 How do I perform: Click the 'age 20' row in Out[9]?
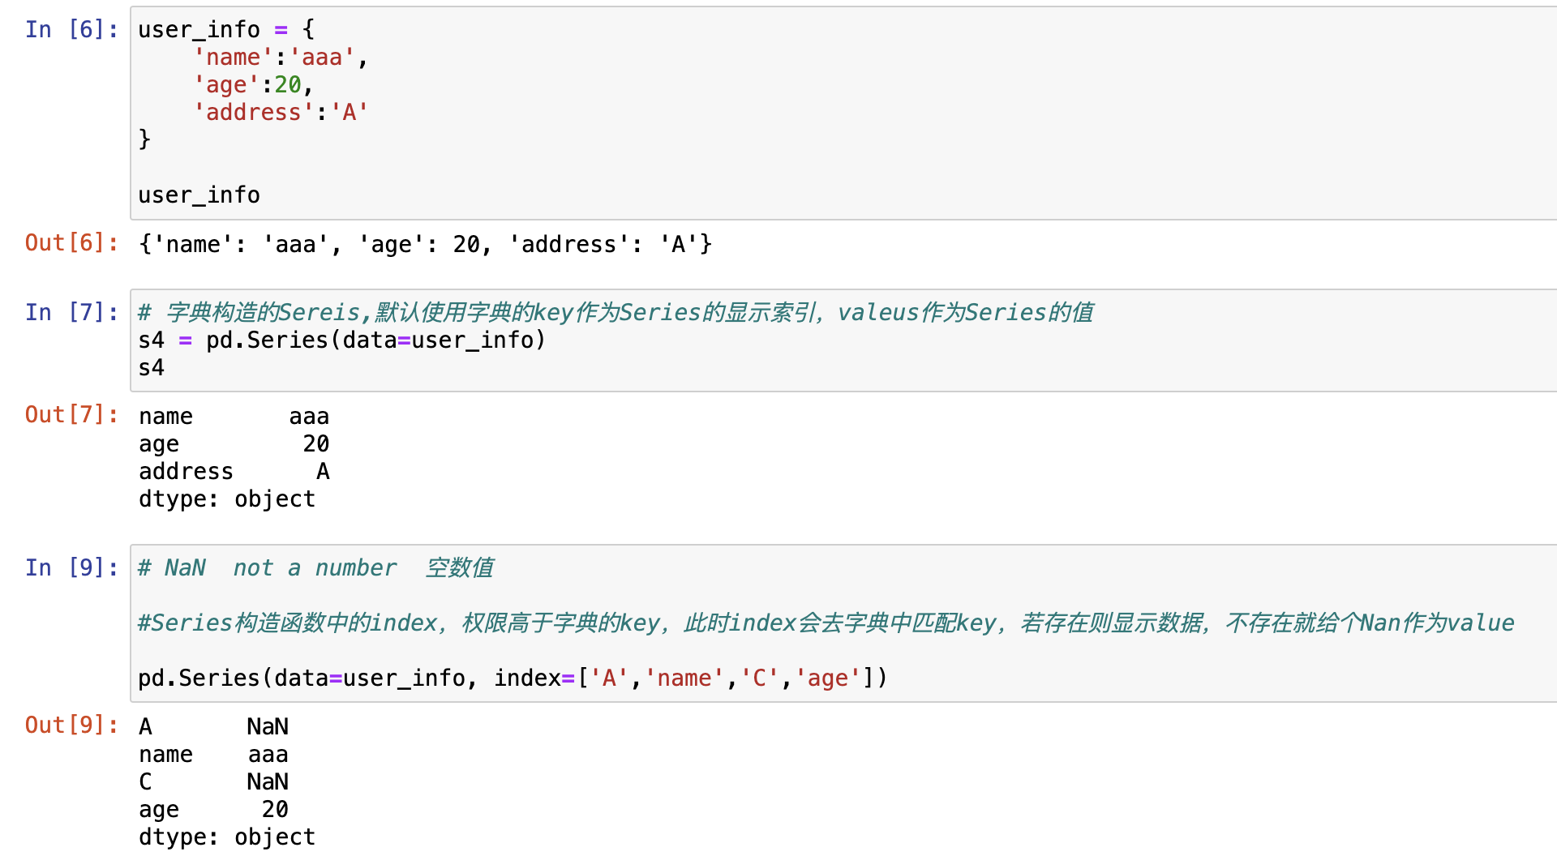tap(213, 810)
